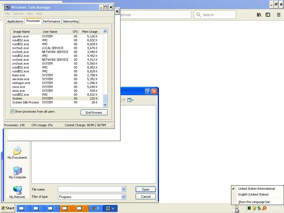Go to My Network in places bar
Viewport: 284px width, 213px height.
(x=17, y=192)
